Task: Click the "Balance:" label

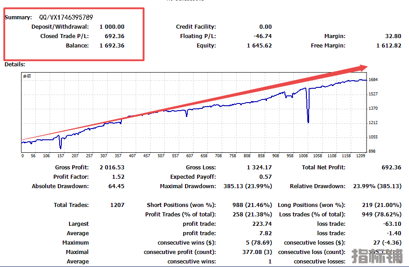Action: tap(77, 46)
